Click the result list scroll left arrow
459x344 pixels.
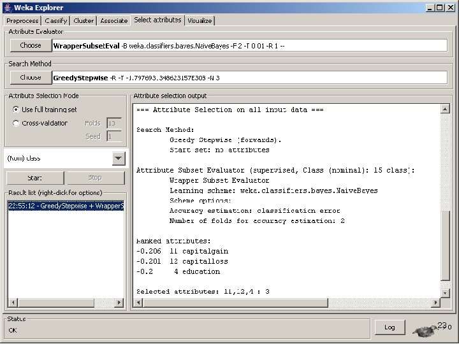pyautogui.click(x=13, y=303)
